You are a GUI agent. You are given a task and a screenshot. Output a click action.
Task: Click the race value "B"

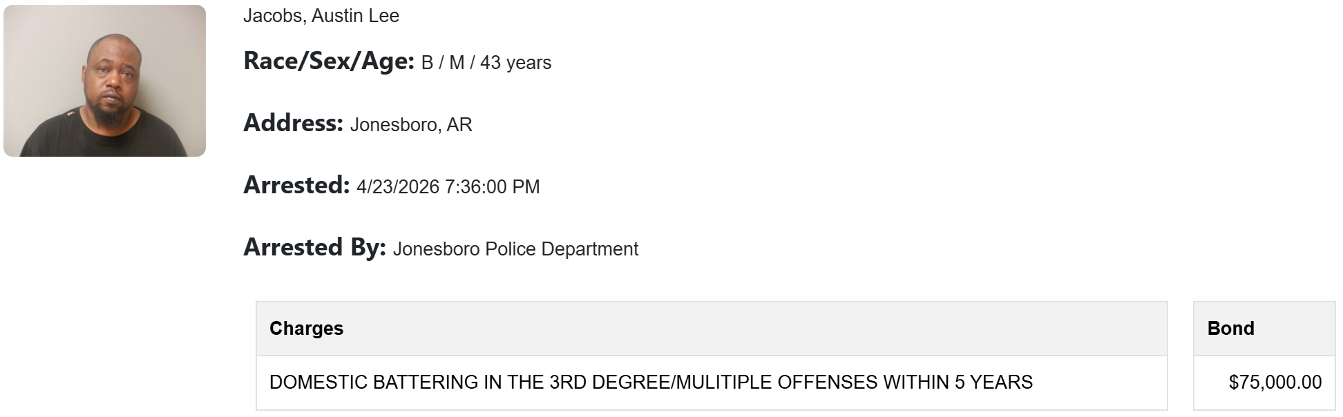coord(427,63)
